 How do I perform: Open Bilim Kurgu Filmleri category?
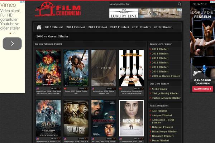point(164,132)
